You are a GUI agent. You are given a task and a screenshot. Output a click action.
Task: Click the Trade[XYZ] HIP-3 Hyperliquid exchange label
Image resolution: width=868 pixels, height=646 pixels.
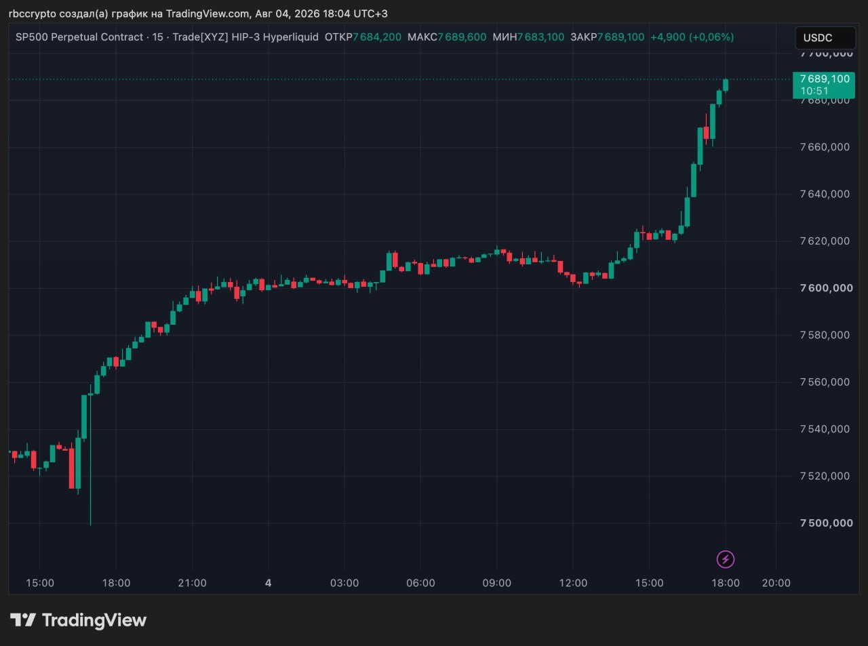pyautogui.click(x=245, y=37)
